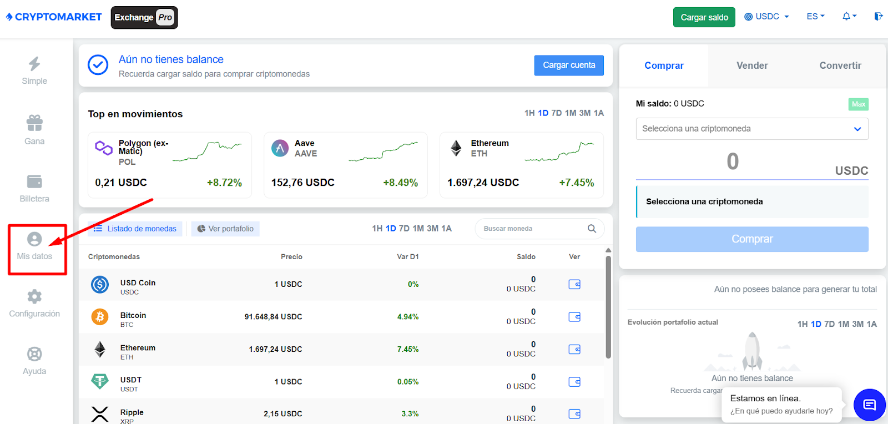Click the Ripple XRP logo icon
The width and height of the screenshot is (888, 424).
click(100, 414)
